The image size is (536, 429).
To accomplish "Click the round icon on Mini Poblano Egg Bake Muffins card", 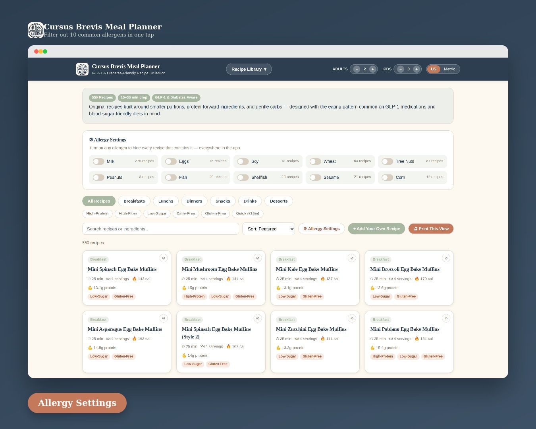I will point(445,318).
